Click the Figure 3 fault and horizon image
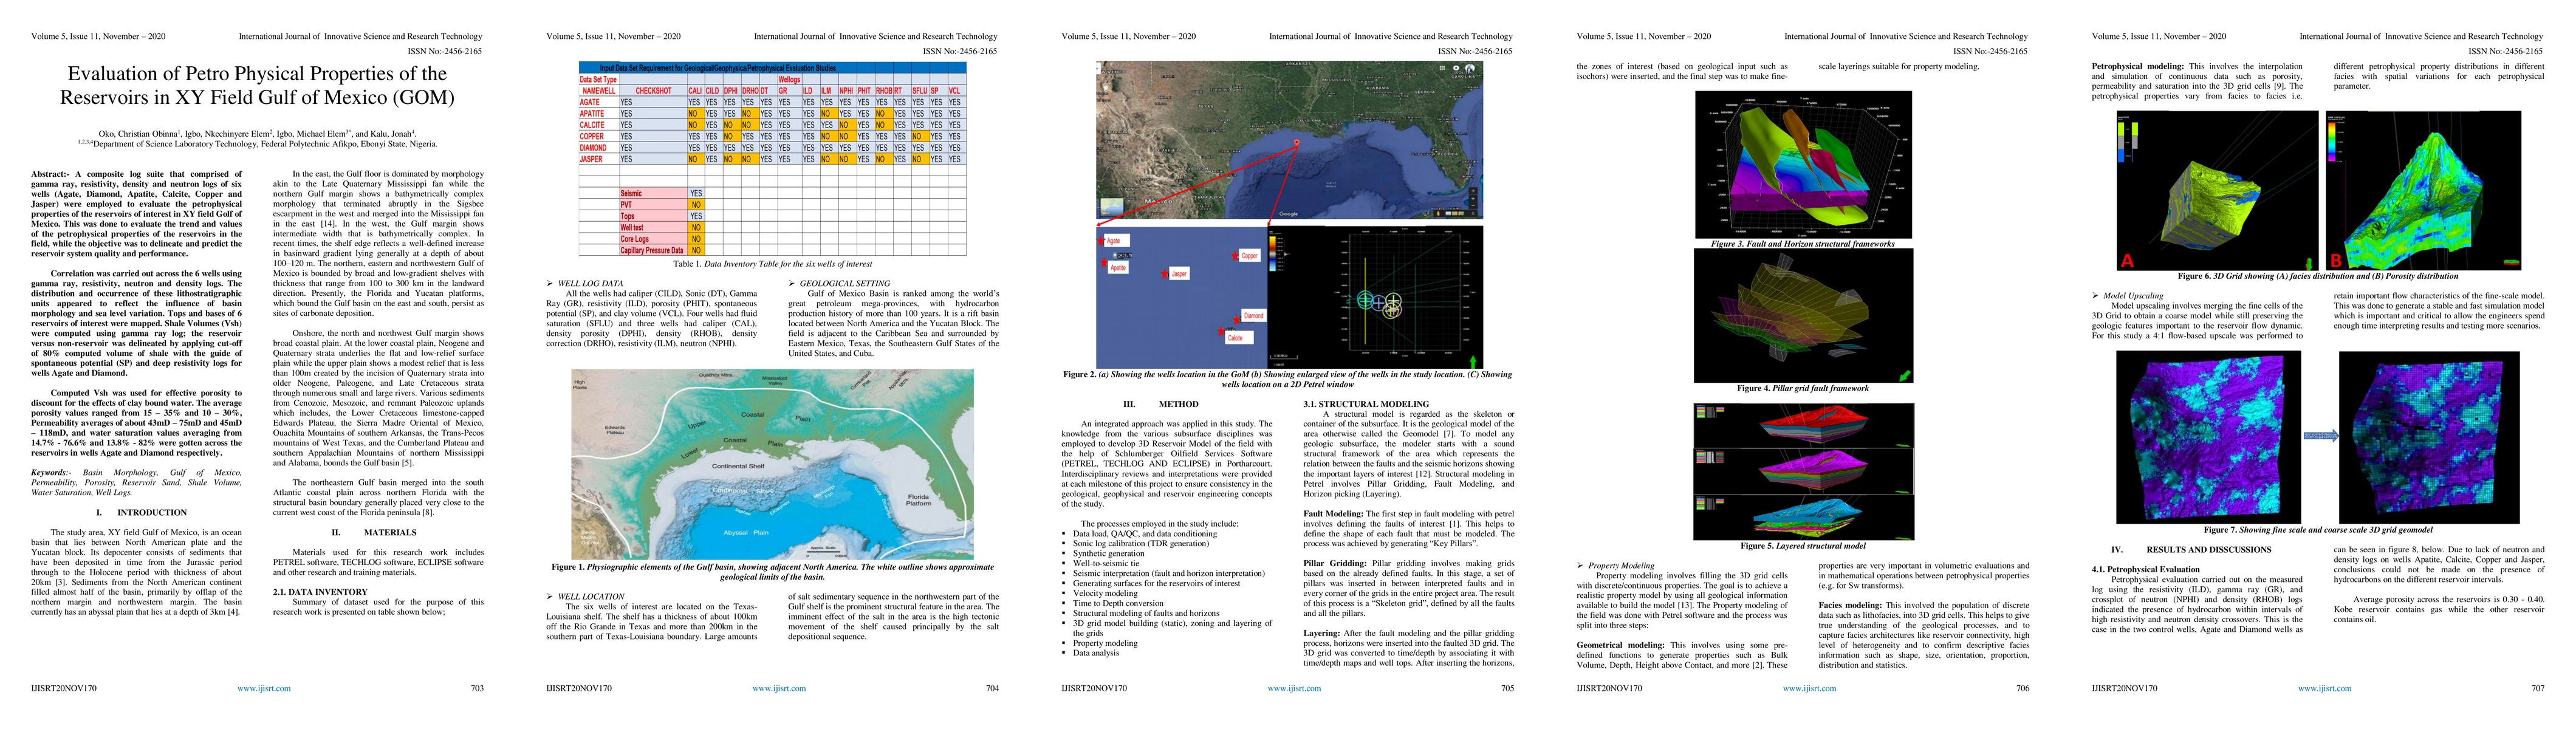2576x729 pixels. [x=1803, y=165]
